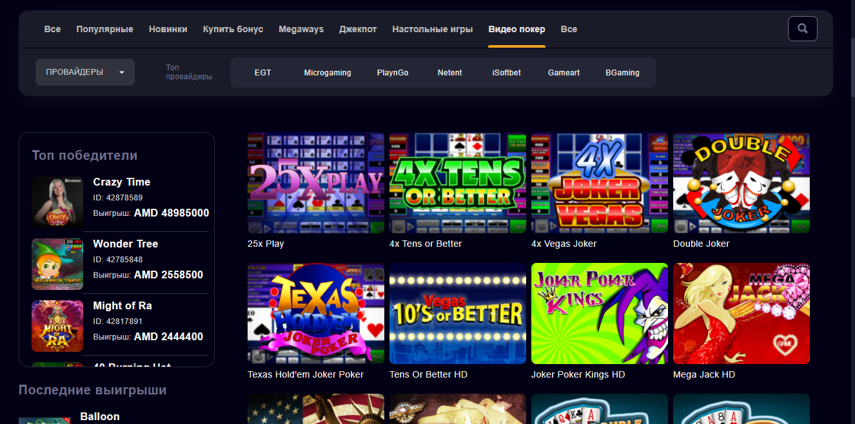
Task: Expand the Провайдеры dropdown
Action: [85, 72]
